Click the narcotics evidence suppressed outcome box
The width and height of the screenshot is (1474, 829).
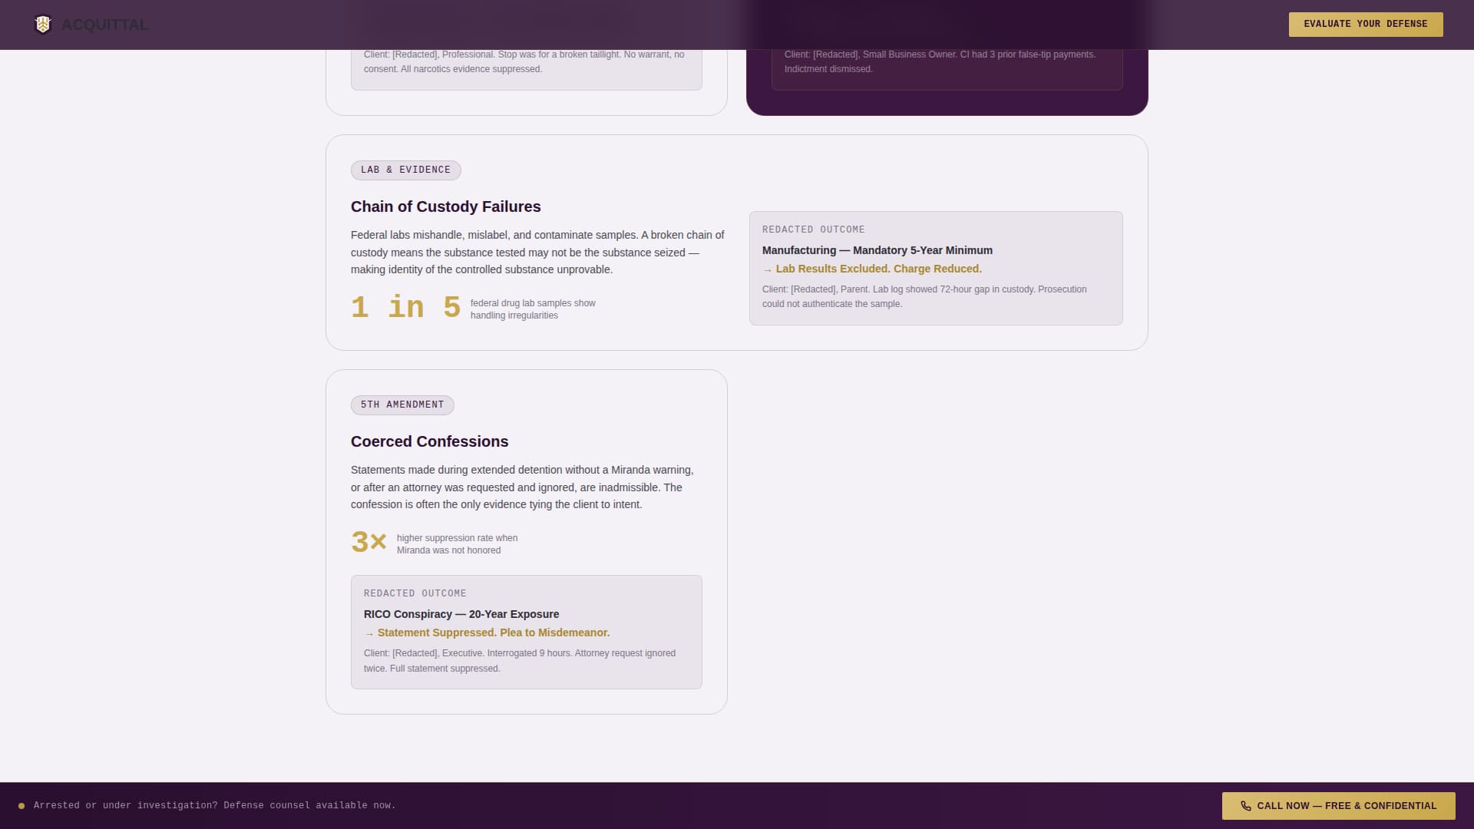coord(526,68)
